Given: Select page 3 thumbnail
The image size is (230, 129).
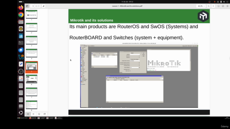Looking at the screenshot, I should click(32, 40).
